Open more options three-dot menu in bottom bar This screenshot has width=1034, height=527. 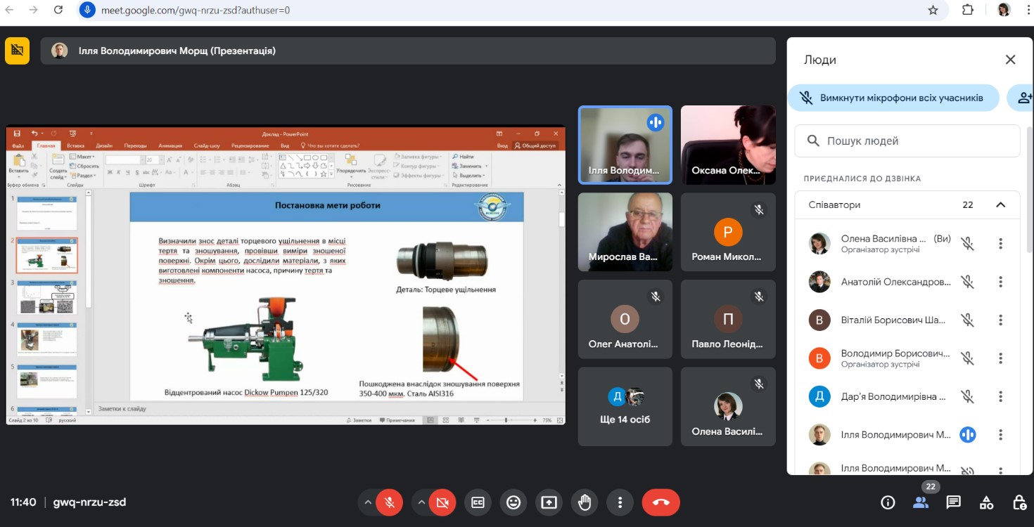pyautogui.click(x=620, y=502)
